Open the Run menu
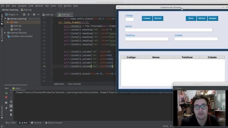228x128 pixels. coord(47,6)
